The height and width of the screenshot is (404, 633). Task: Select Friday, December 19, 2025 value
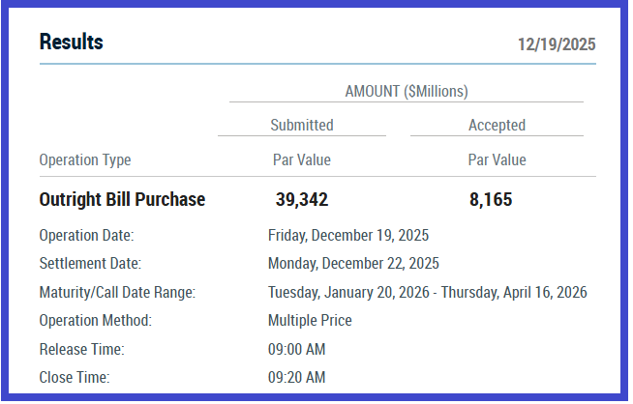347,235
